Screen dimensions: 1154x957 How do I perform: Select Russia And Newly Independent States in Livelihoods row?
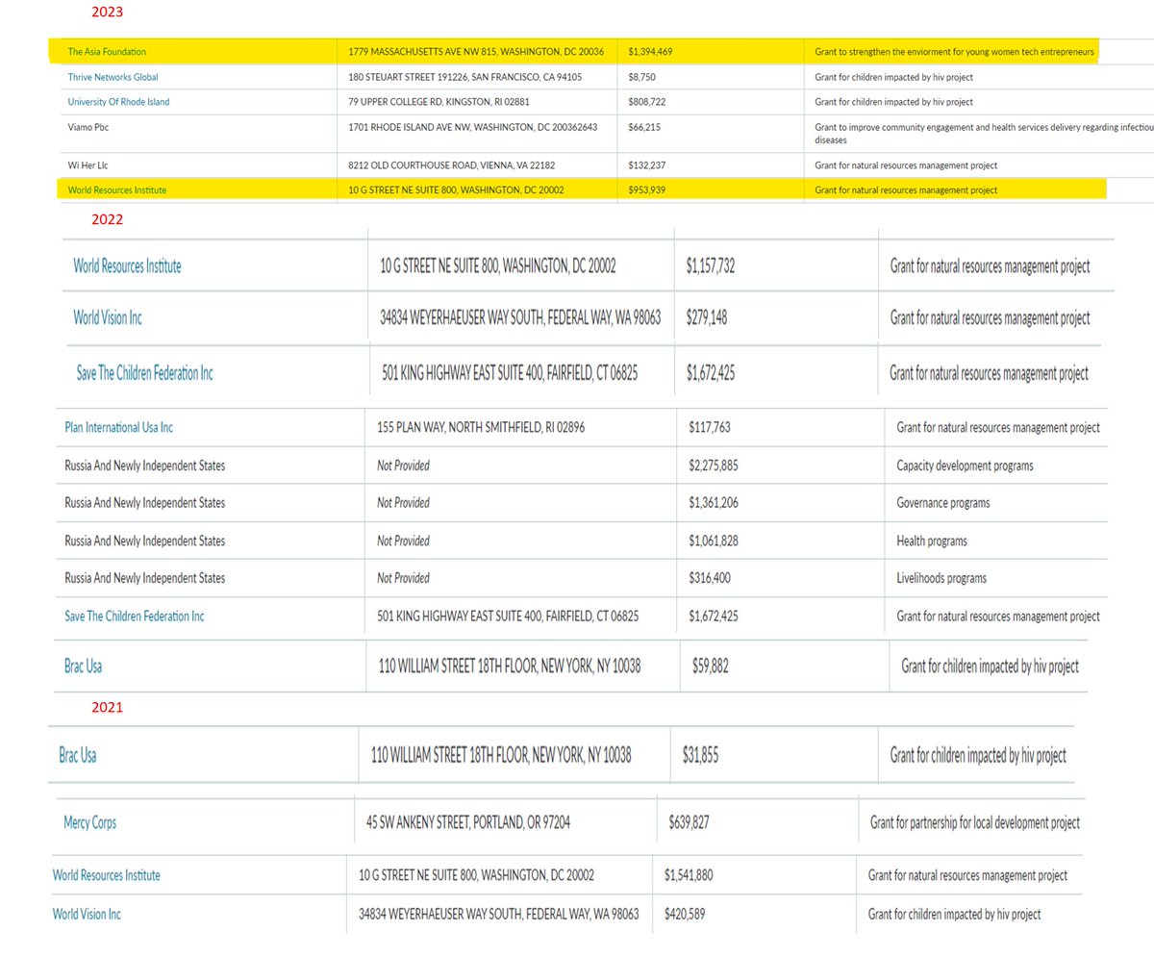[x=145, y=578]
